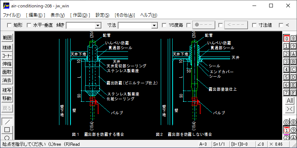Select layer group 1 circle icon
Viewport: 297px width, 148px height.
point(286,130)
